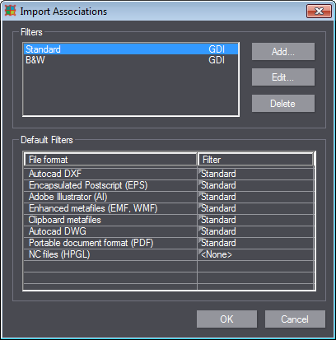Change filter for Autocad DWG

[255, 231]
